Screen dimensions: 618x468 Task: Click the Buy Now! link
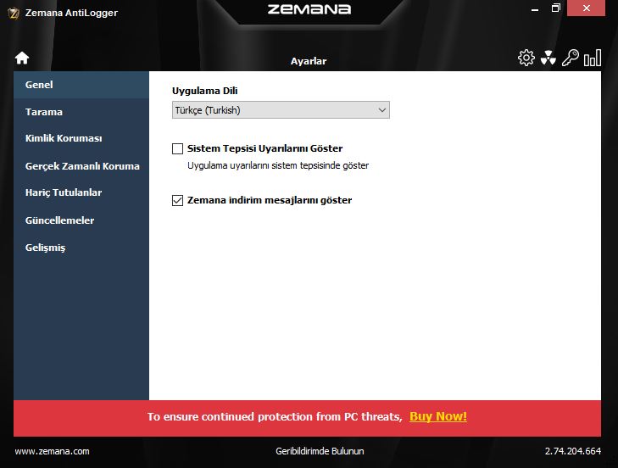(x=438, y=417)
